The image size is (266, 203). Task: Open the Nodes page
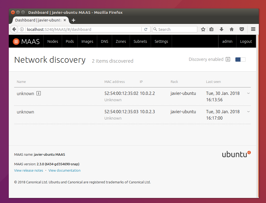click(53, 41)
